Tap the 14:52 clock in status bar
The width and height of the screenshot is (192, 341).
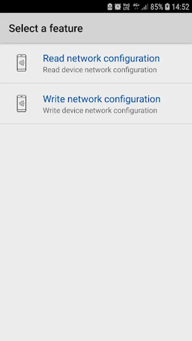coord(181,7)
